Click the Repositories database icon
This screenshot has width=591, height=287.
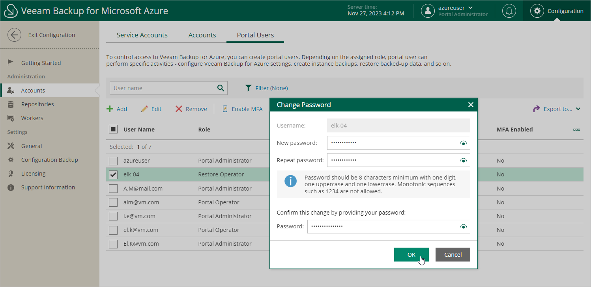click(11, 104)
